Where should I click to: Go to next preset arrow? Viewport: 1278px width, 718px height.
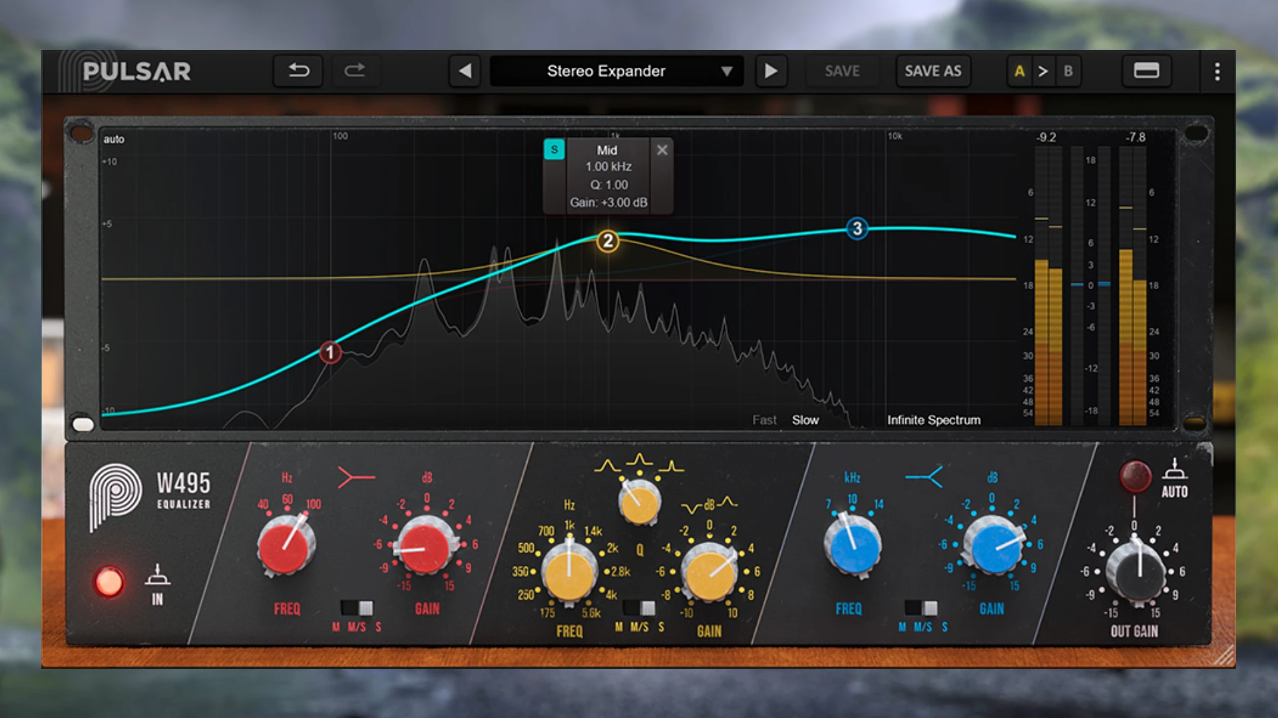coord(771,70)
